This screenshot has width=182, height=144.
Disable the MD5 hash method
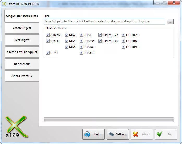(66, 47)
